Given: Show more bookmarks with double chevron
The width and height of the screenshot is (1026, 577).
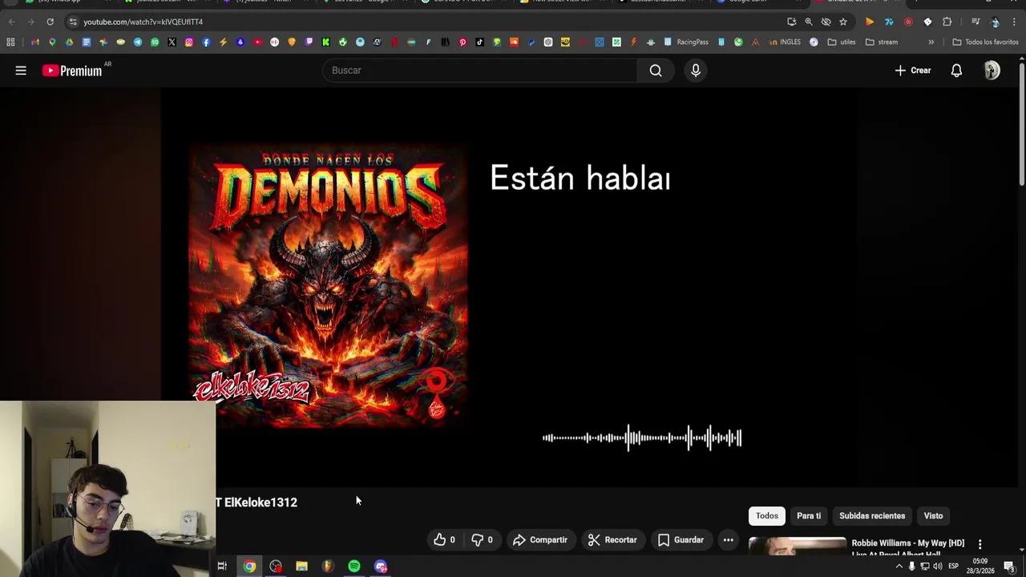Looking at the screenshot, I should point(931,42).
